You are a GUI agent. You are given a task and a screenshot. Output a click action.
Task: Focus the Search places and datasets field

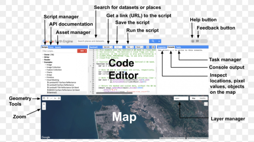[x=113, y=41]
